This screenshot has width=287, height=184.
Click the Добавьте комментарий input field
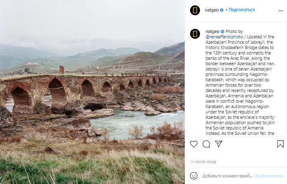[227, 176]
